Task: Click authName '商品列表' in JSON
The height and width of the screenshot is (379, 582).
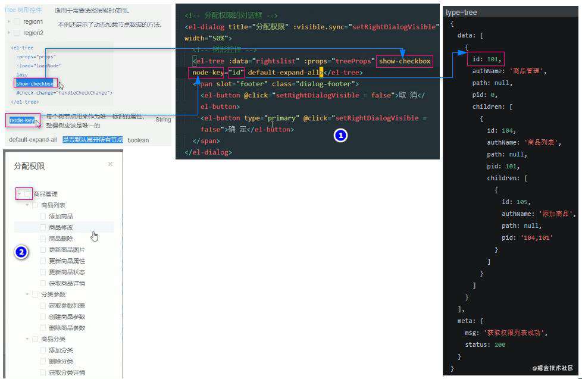Action: tap(524, 142)
